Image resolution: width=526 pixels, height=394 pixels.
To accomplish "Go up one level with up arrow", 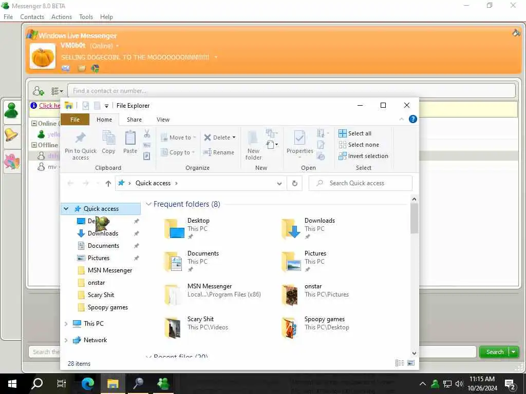I will [x=108, y=183].
